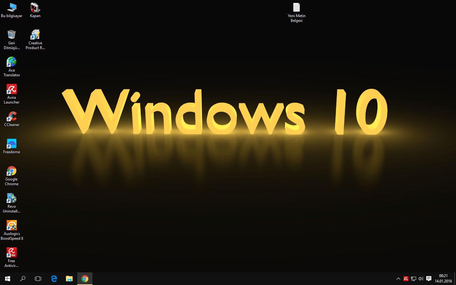Show hidden system tray icons
The image size is (456, 285).
point(398,279)
